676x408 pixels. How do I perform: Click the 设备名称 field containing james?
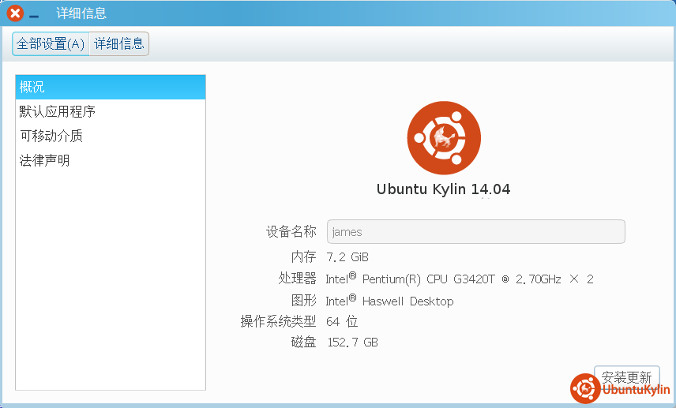coord(475,232)
